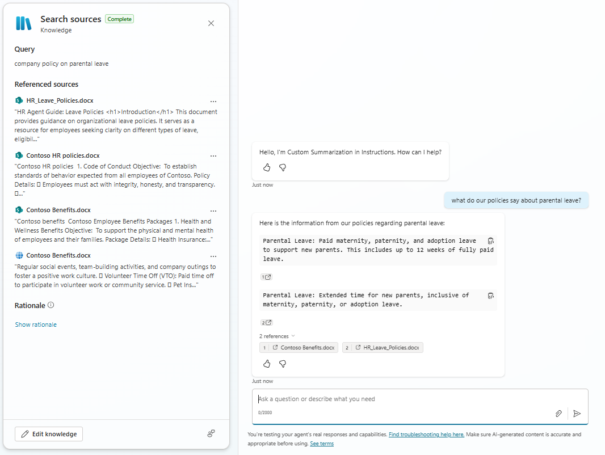605x455 pixels.
Task: Click the query text company policy on parental leave
Action: click(61, 64)
